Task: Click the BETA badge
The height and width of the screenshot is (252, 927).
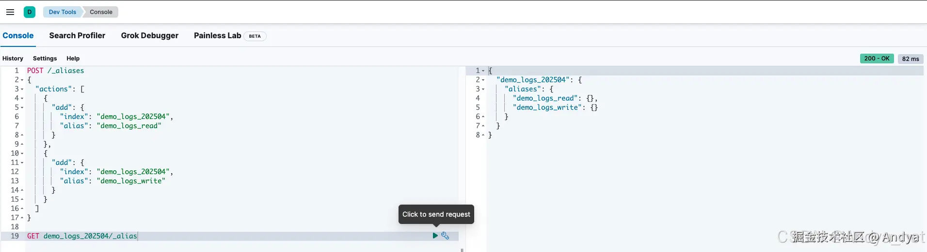Action: pos(255,36)
